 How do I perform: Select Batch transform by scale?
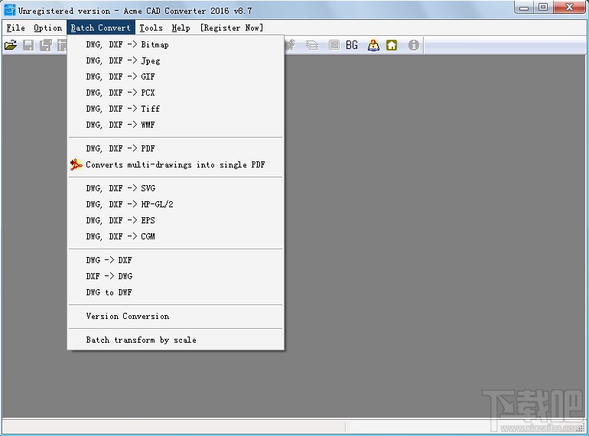click(x=175, y=340)
